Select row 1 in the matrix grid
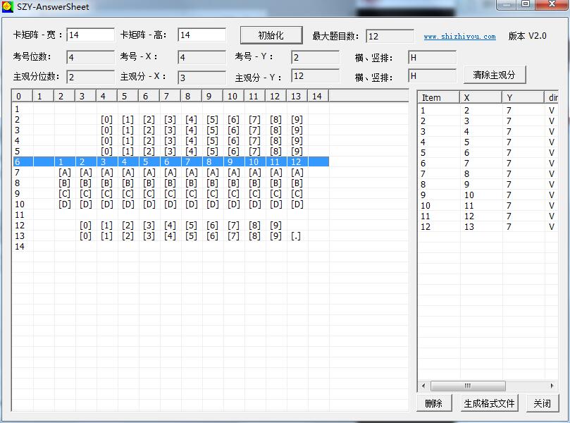Screen dimensions: 570x423 point(171,109)
